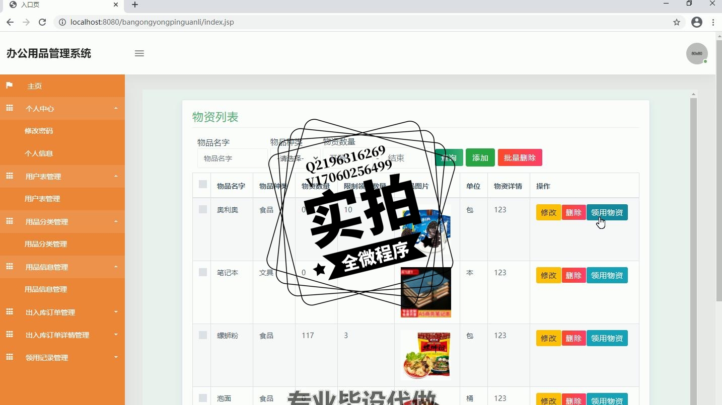Check the 笔记本 row checkbox

point(203,272)
